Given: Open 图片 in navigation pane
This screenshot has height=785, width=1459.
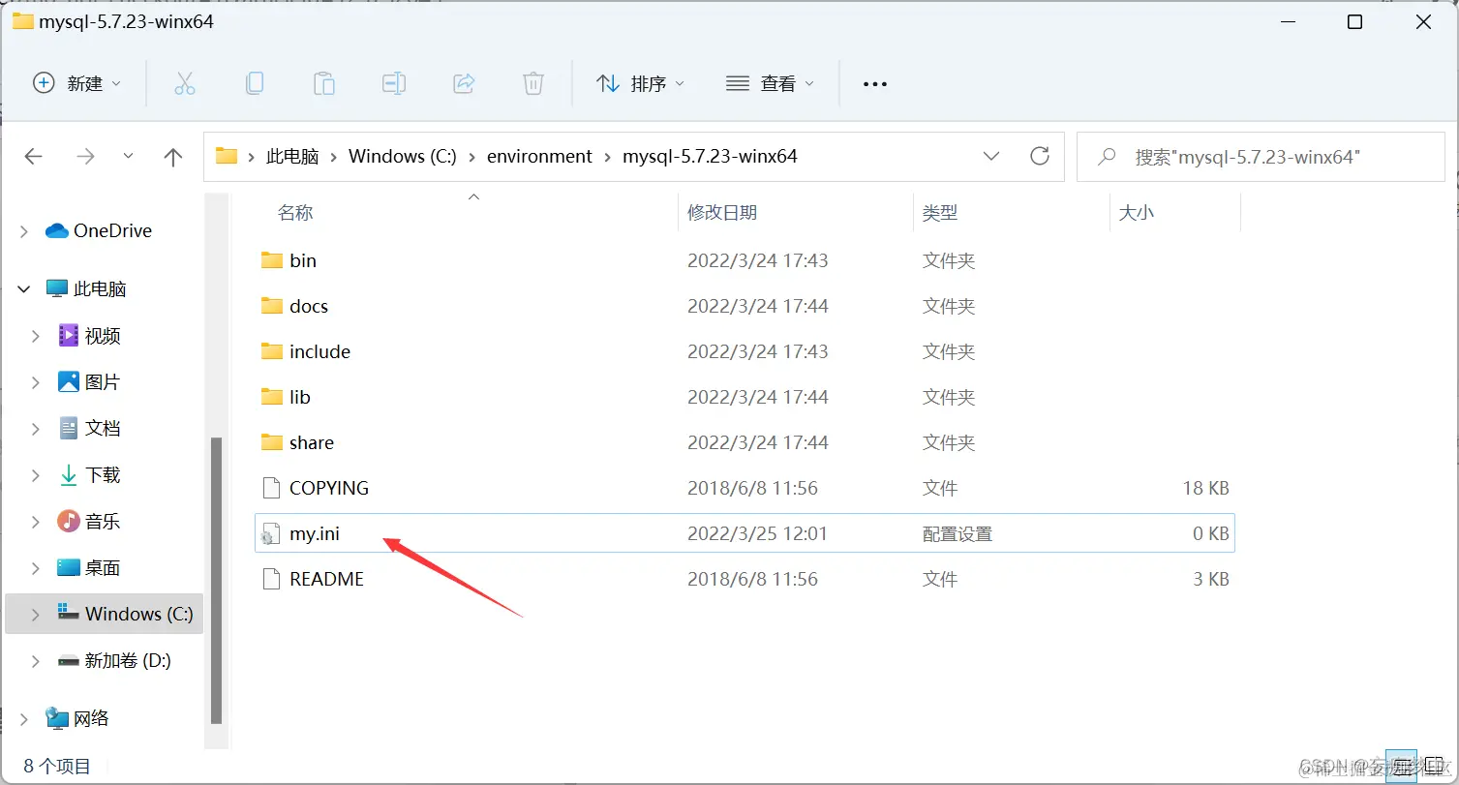Looking at the screenshot, I should 89,382.
